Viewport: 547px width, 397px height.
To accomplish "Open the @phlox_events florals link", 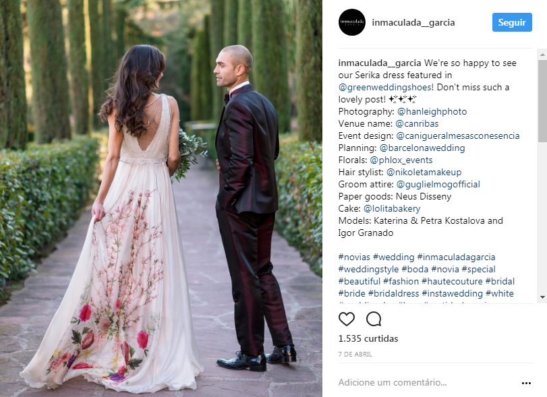I will point(401,160).
